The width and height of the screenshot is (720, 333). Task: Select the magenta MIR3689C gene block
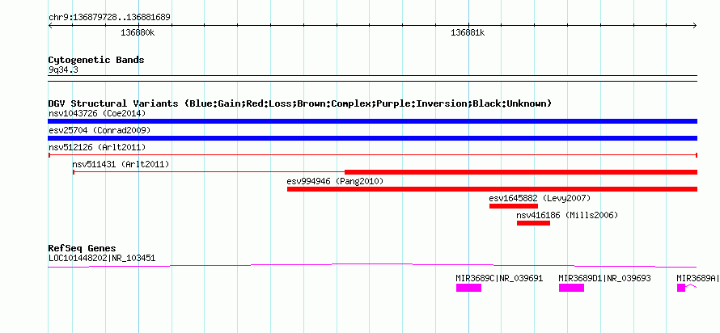(x=468, y=288)
